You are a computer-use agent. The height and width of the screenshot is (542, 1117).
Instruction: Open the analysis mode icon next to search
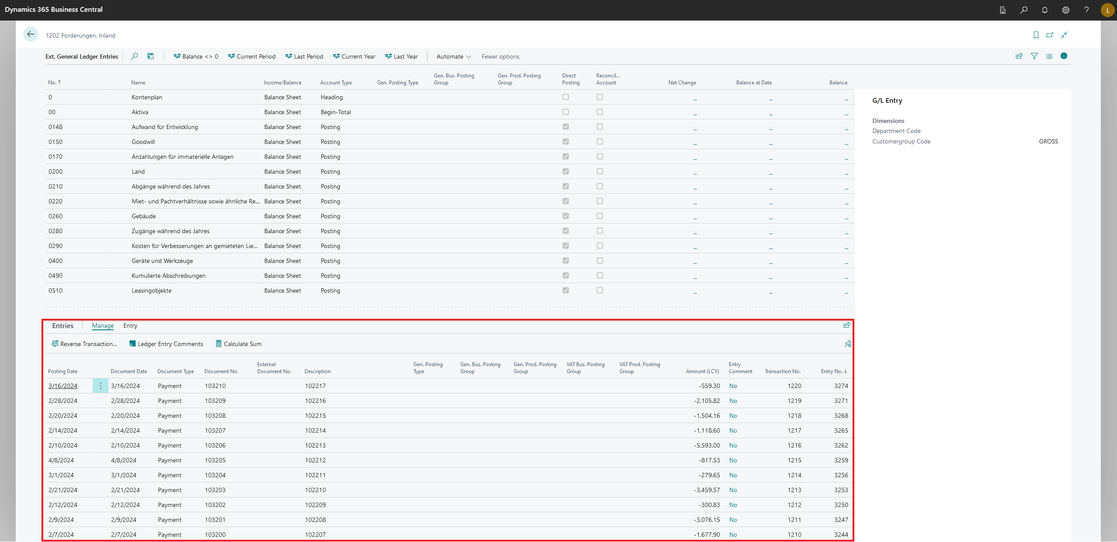click(x=150, y=56)
